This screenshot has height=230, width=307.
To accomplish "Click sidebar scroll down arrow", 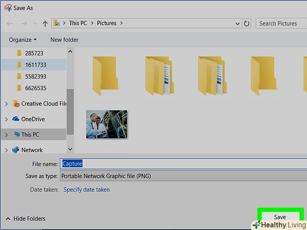I will pyautogui.click(x=70, y=149).
